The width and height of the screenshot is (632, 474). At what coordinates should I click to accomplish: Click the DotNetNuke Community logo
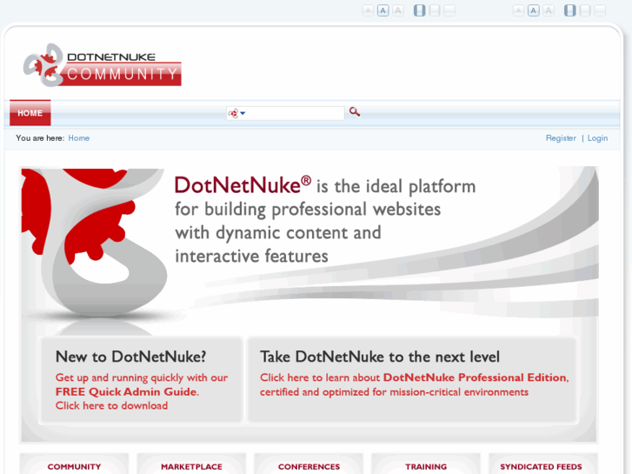[103, 66]
